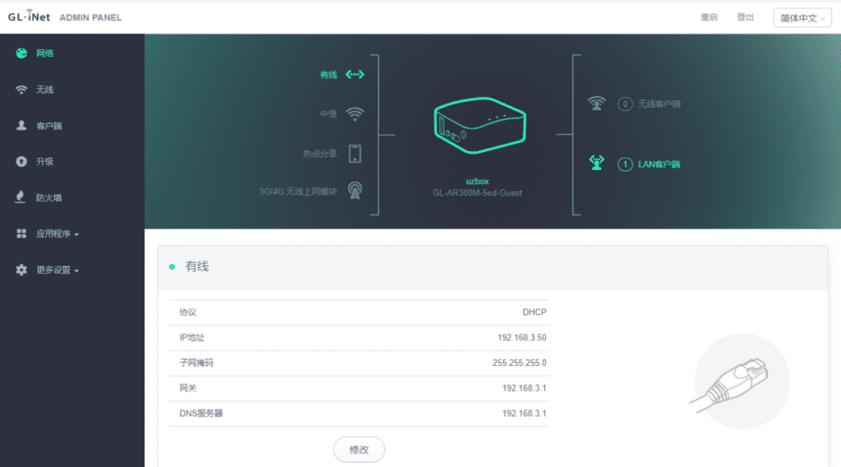Click the 重启 reboot link
The image size is (841, 467).
(709, 17)
